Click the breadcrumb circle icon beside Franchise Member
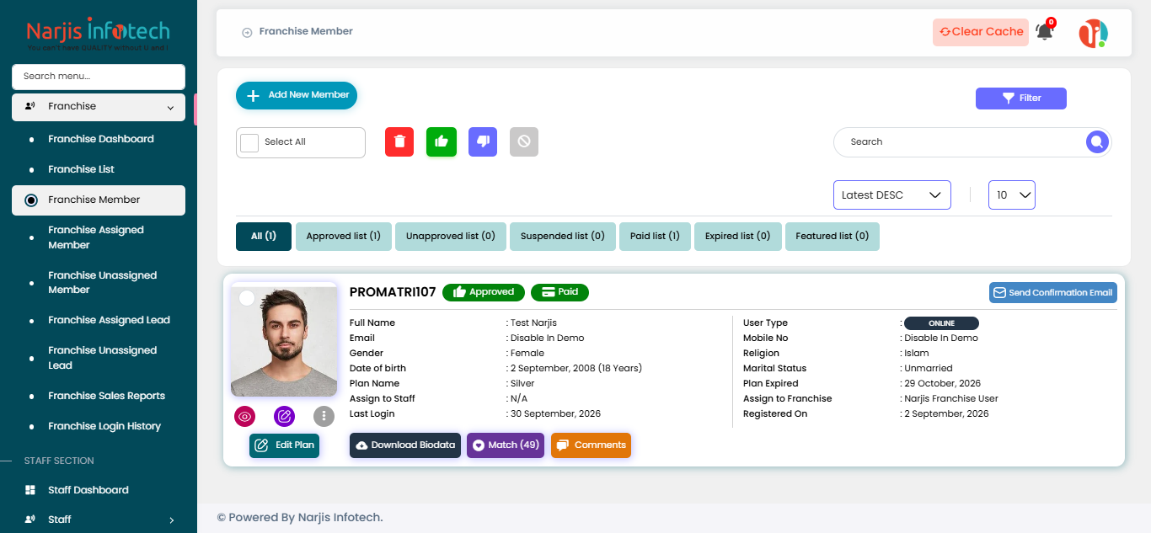1151x533 pixels. pyautogui.click(x=247, y=32)
